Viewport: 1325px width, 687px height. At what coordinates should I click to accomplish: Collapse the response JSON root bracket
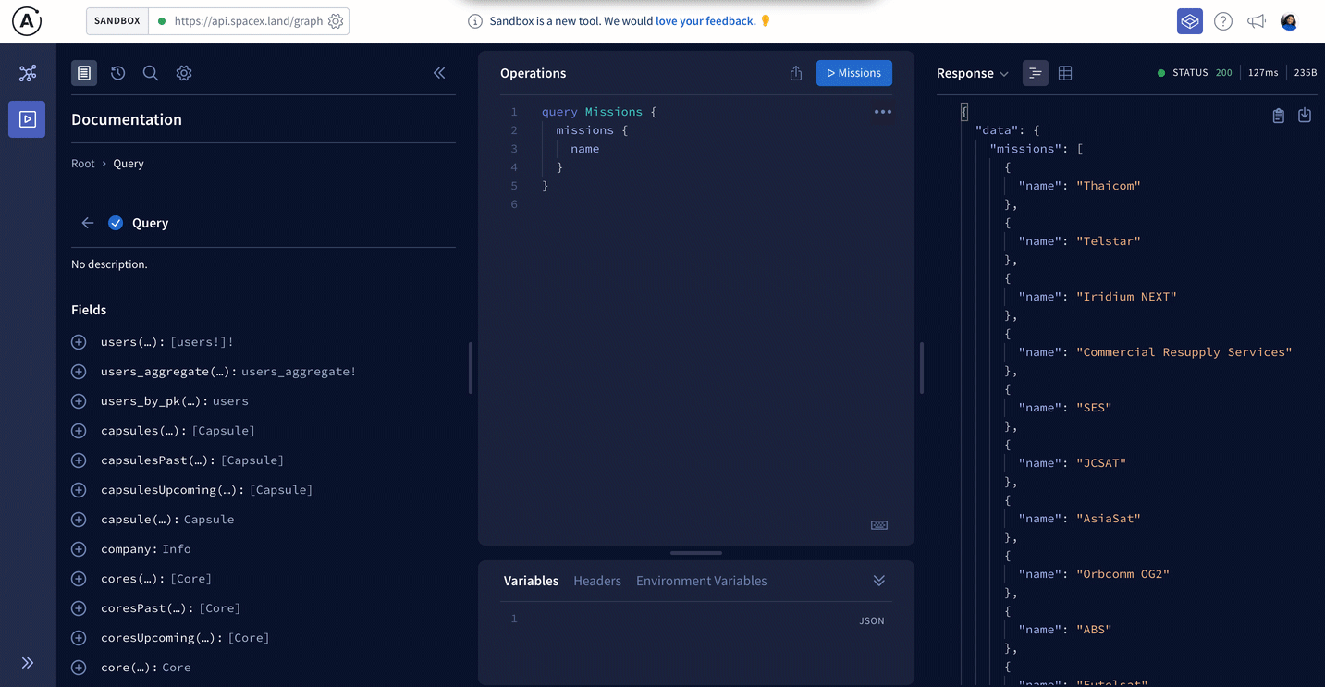point(964,112)
